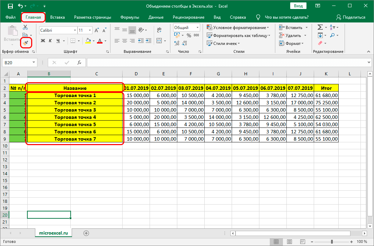This screenshot has width=374, height=246.
Task: Increase decimal places
Action: (177, 43)
